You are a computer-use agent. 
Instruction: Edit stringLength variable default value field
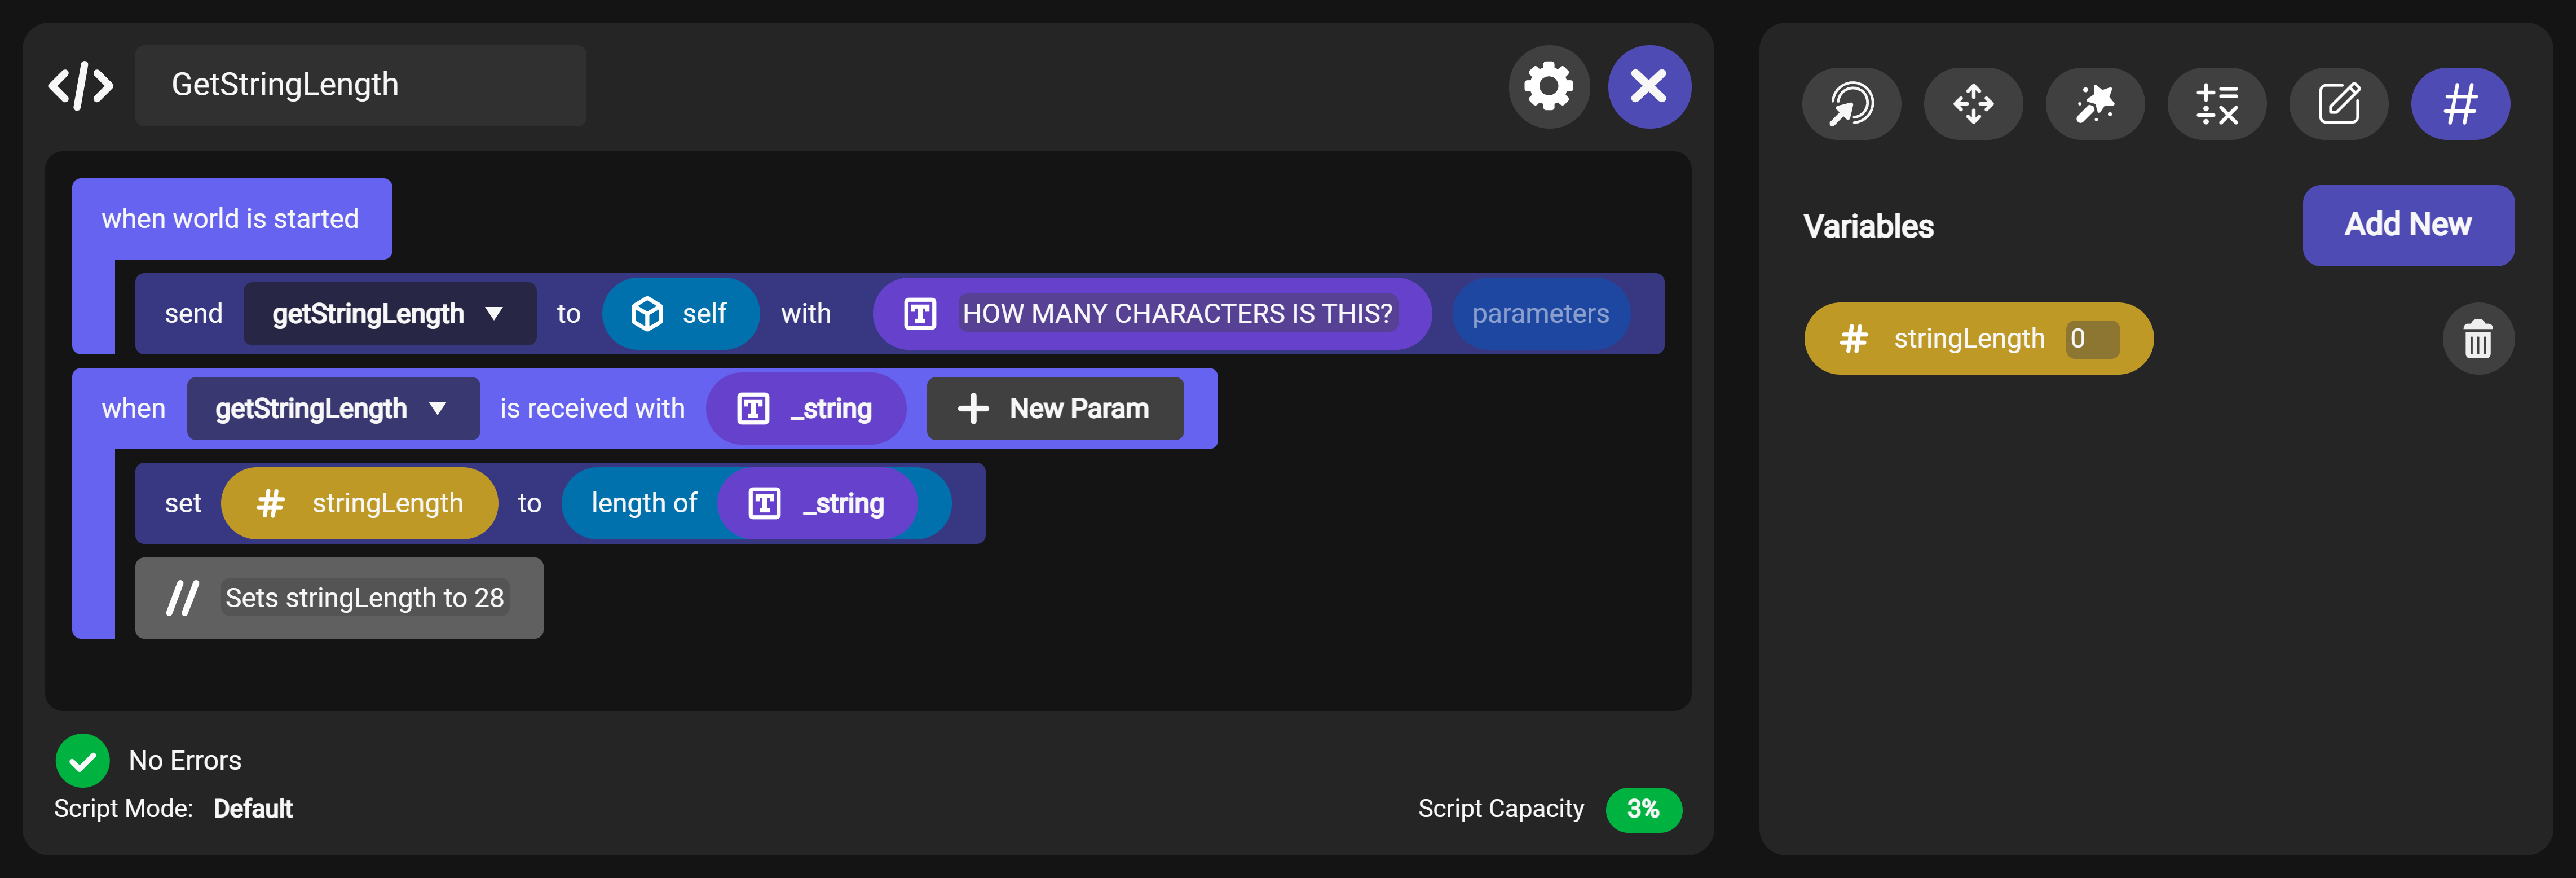2092,339
